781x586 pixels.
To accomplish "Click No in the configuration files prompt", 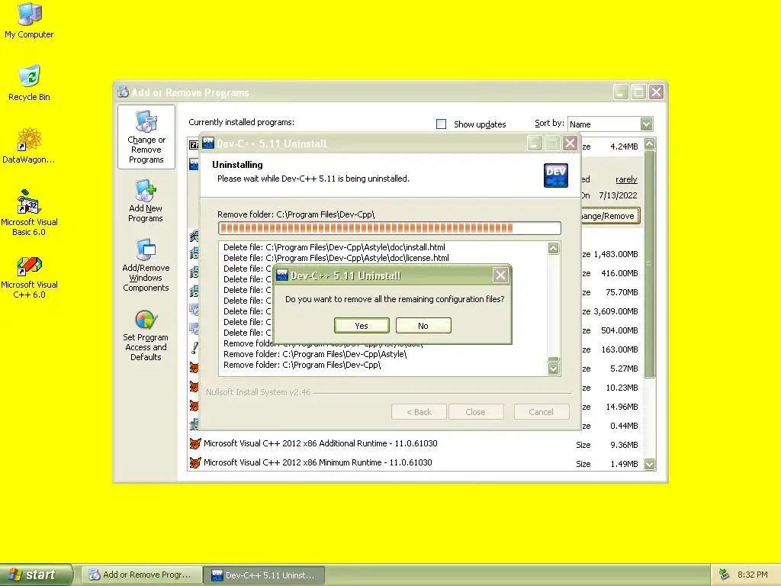I will tap(423, 325).
